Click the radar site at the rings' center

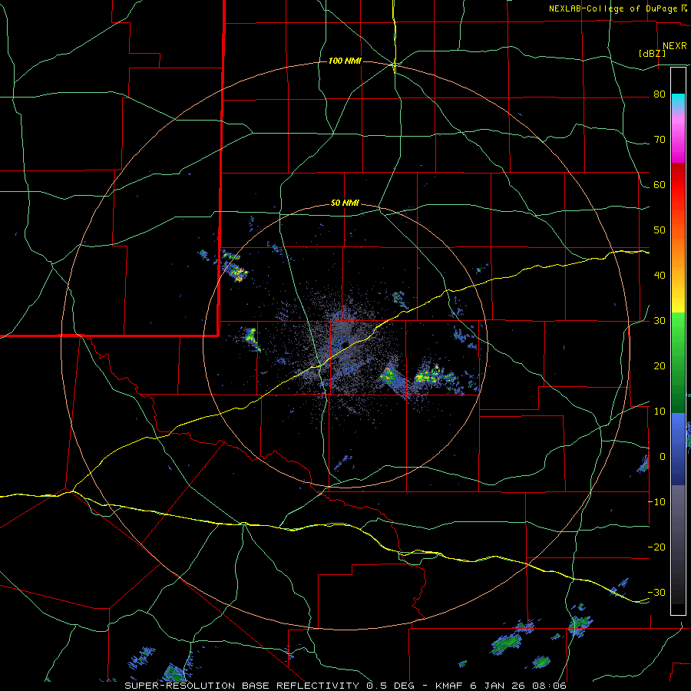coord(345,345)
